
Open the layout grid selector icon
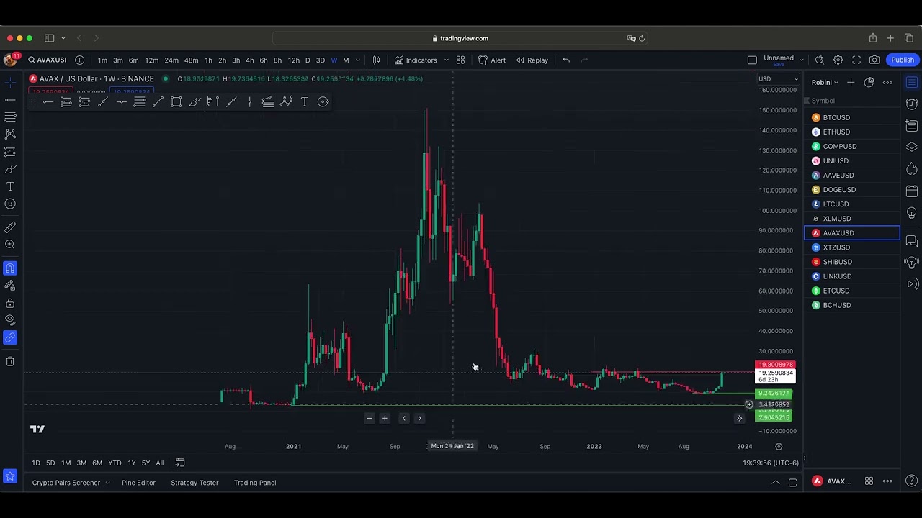point(460,60)
